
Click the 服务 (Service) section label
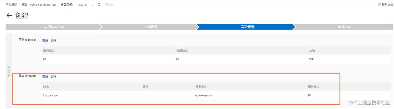click(27, 40)
